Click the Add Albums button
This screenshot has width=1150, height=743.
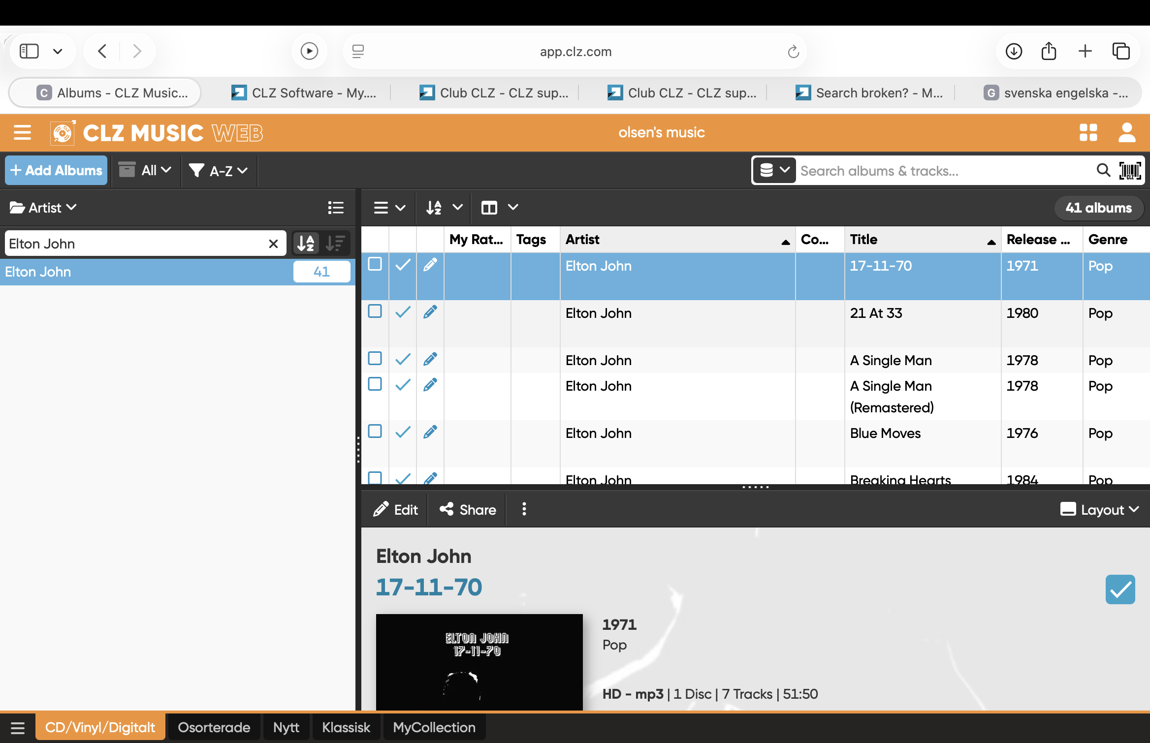pos(56,170)
